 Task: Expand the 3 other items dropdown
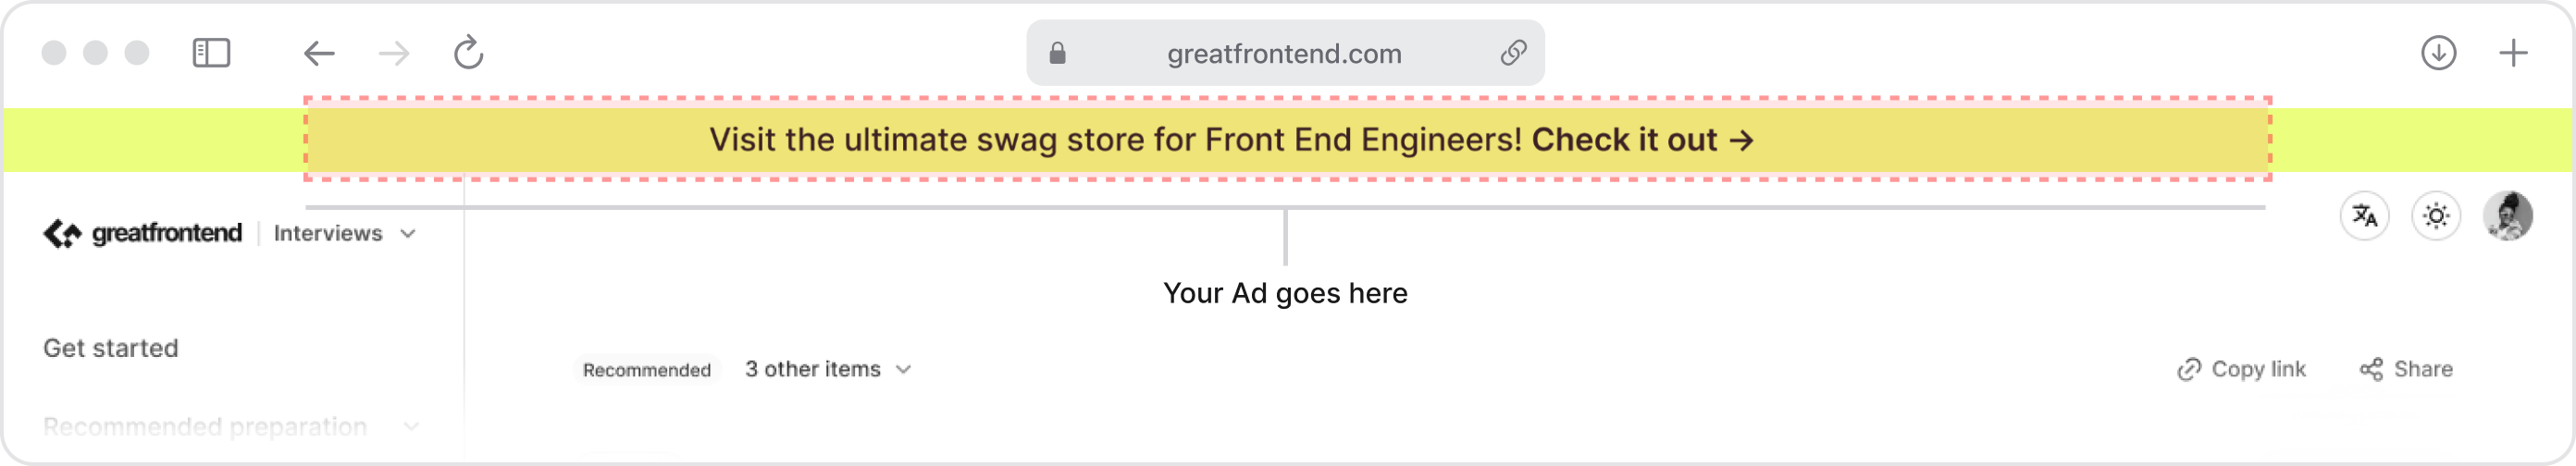828,369
